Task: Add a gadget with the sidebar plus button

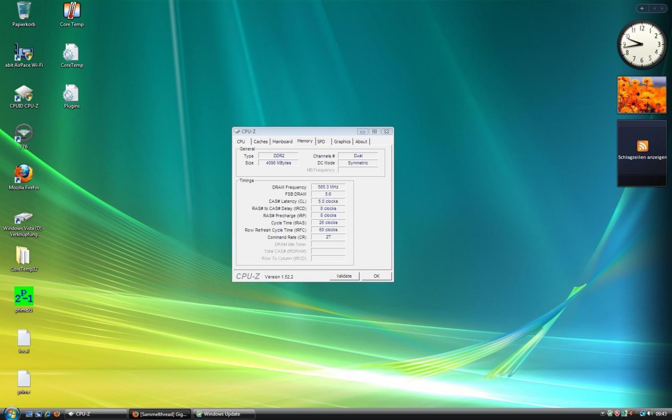Action: (642, 8)
